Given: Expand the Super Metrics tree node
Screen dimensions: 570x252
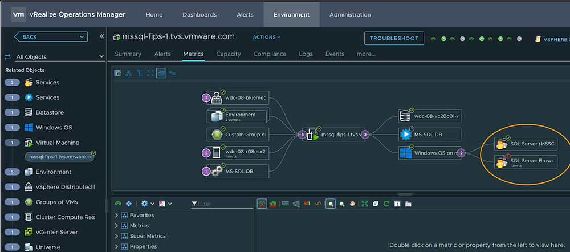Looking at the screenshot, I should click(116, 236).
